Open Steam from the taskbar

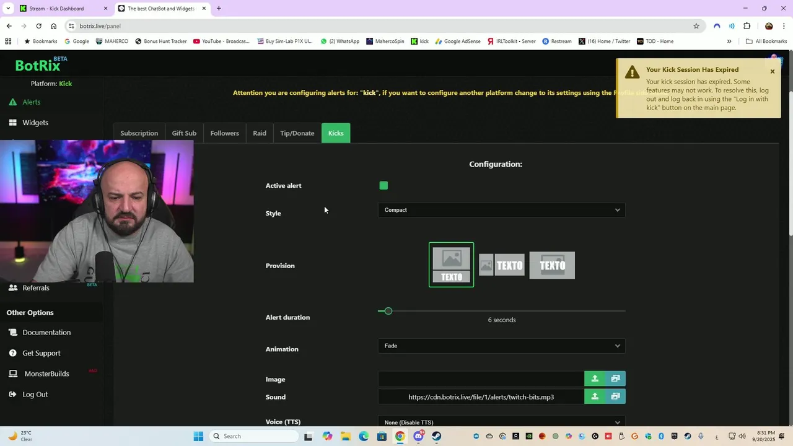[437, 436]
